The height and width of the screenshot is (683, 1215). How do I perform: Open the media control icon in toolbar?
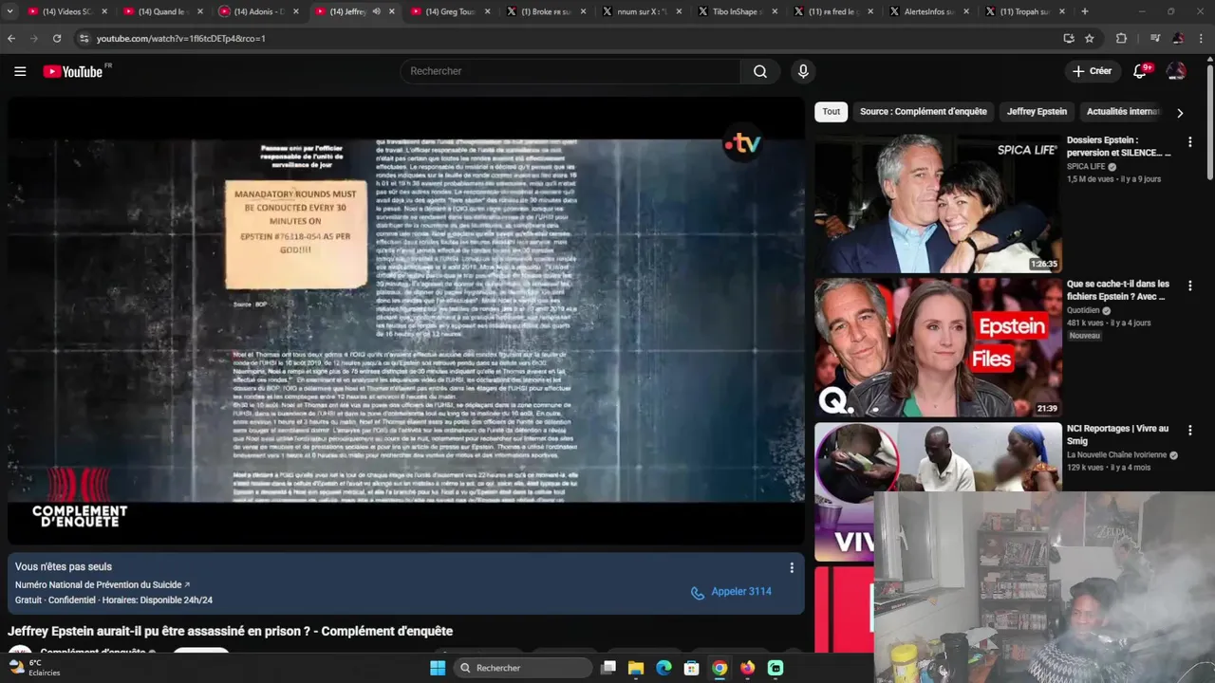coord(1154,38)
